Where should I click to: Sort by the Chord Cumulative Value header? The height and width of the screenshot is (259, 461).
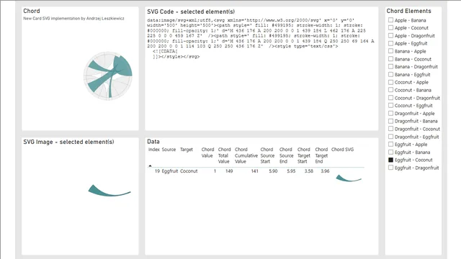click(x=246, y=155)
